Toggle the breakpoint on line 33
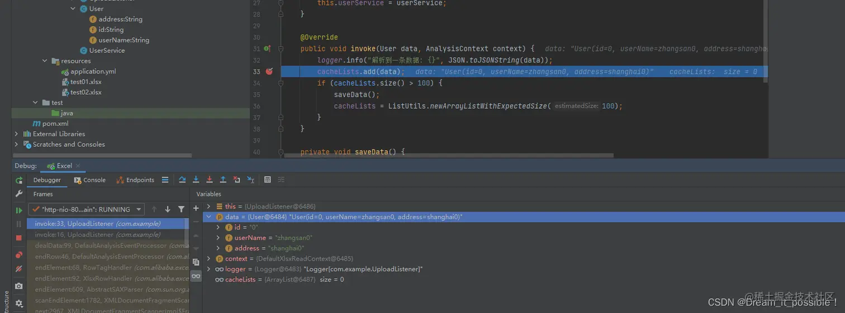845x313 pixels. [269, 71]
